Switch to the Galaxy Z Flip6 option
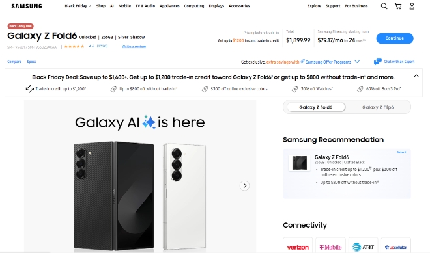 (x=378, y=107)
